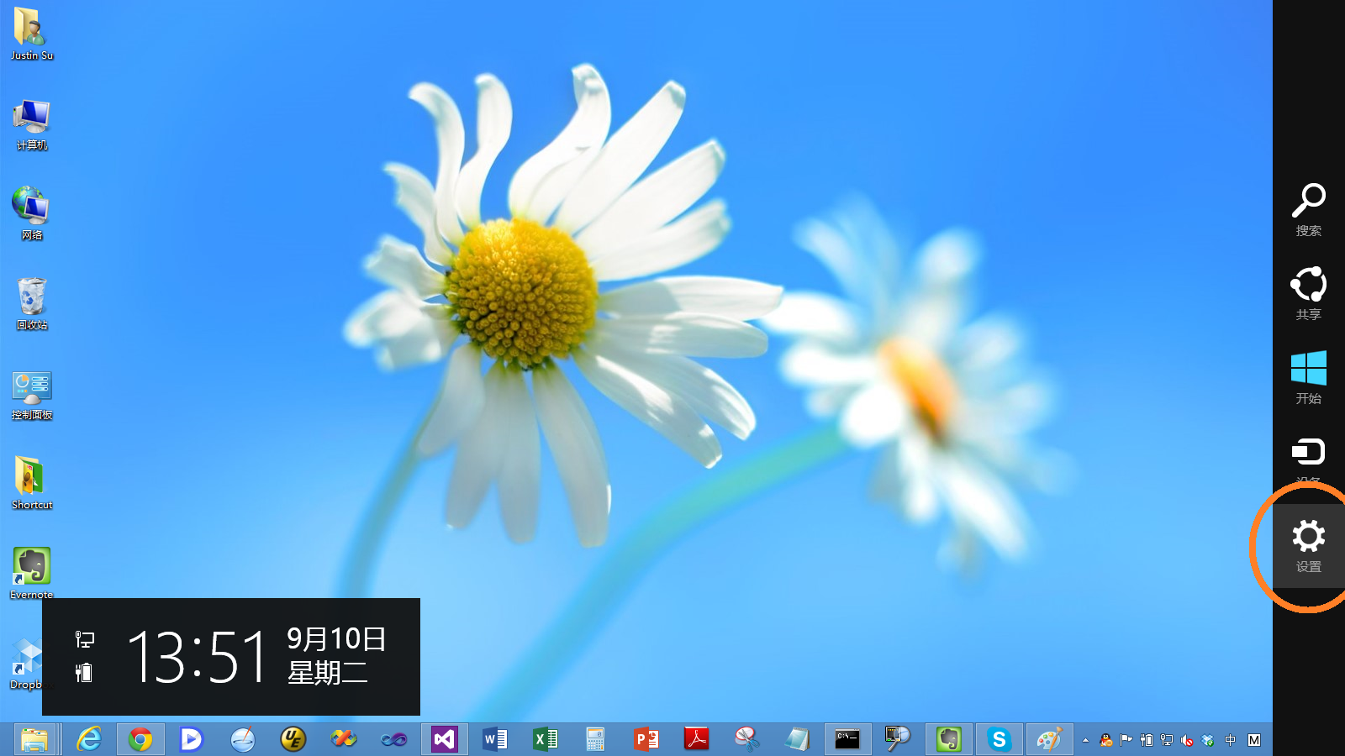Viewport: 1345px width, 756px height.
Task: Expand hidden system tray icons arrow
Action: tap(1085, 740)
